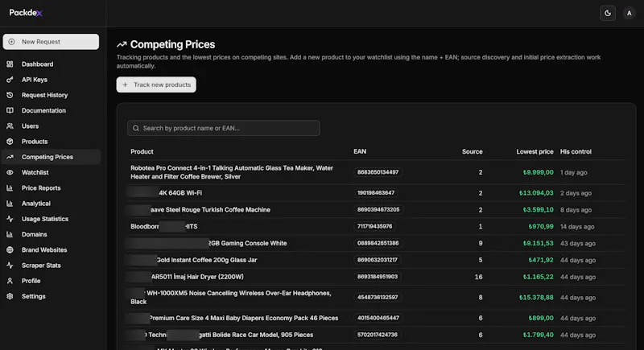Open Premium Care Size 4 Baby Diapers row

(376, 318)
